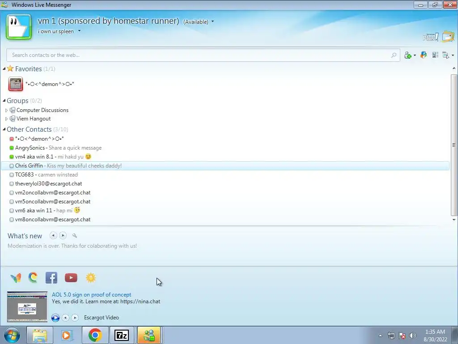Open demon's favorite contact avatar

click(16, 84)
